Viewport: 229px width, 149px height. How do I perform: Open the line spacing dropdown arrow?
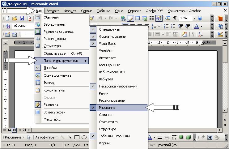click(159, 26)
